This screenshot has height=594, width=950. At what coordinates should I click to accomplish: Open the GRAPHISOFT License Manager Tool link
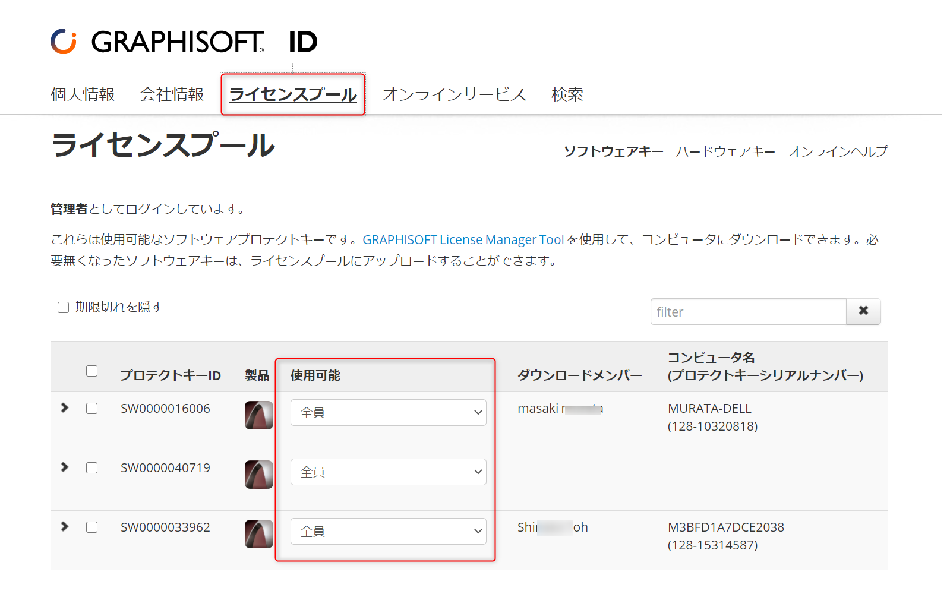click(x=463, y=239)
